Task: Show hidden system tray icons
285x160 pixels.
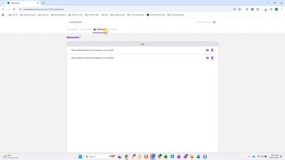Action: click(249, 156)
